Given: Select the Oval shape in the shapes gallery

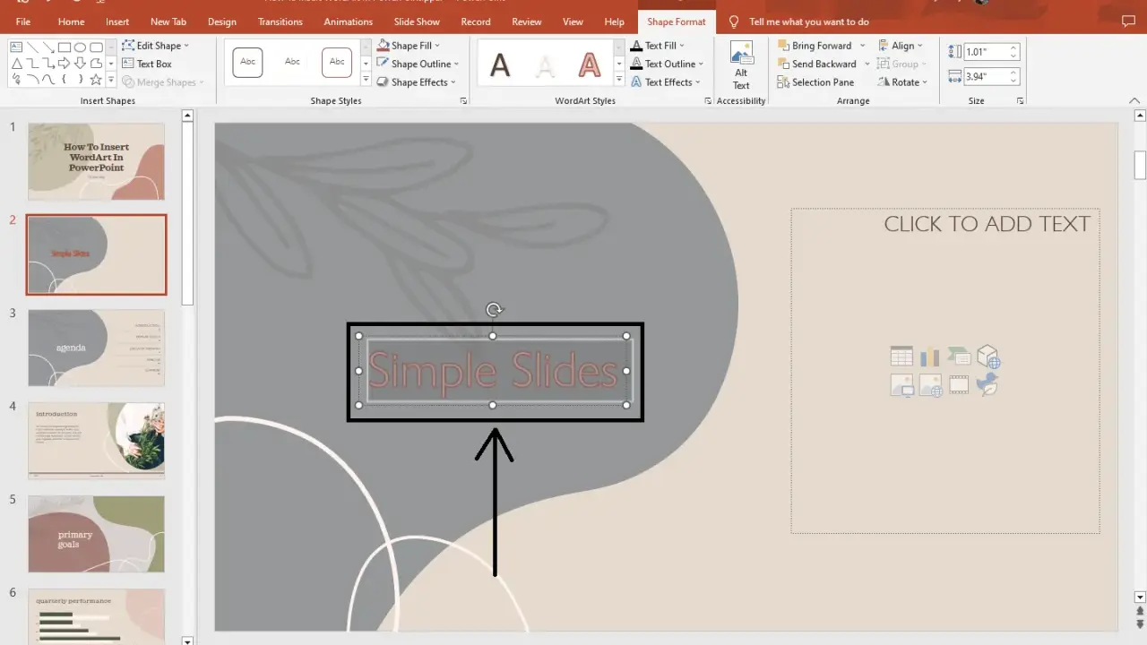Looking at the screenshot, I should (x=80, y=47).
